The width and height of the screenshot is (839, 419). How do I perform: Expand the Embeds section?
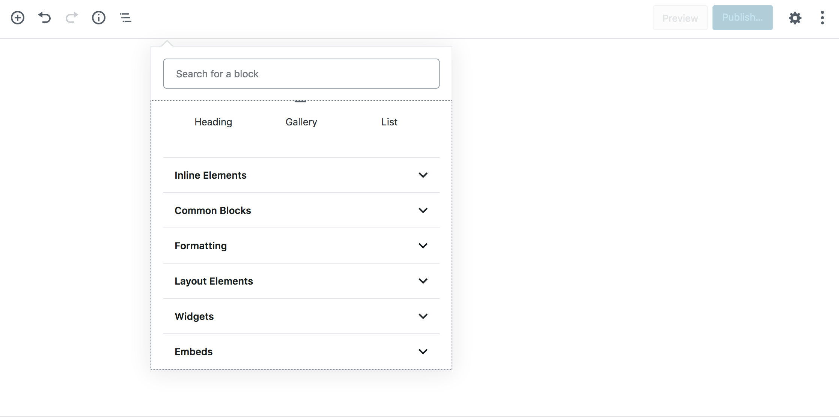(x=193, y=352)
